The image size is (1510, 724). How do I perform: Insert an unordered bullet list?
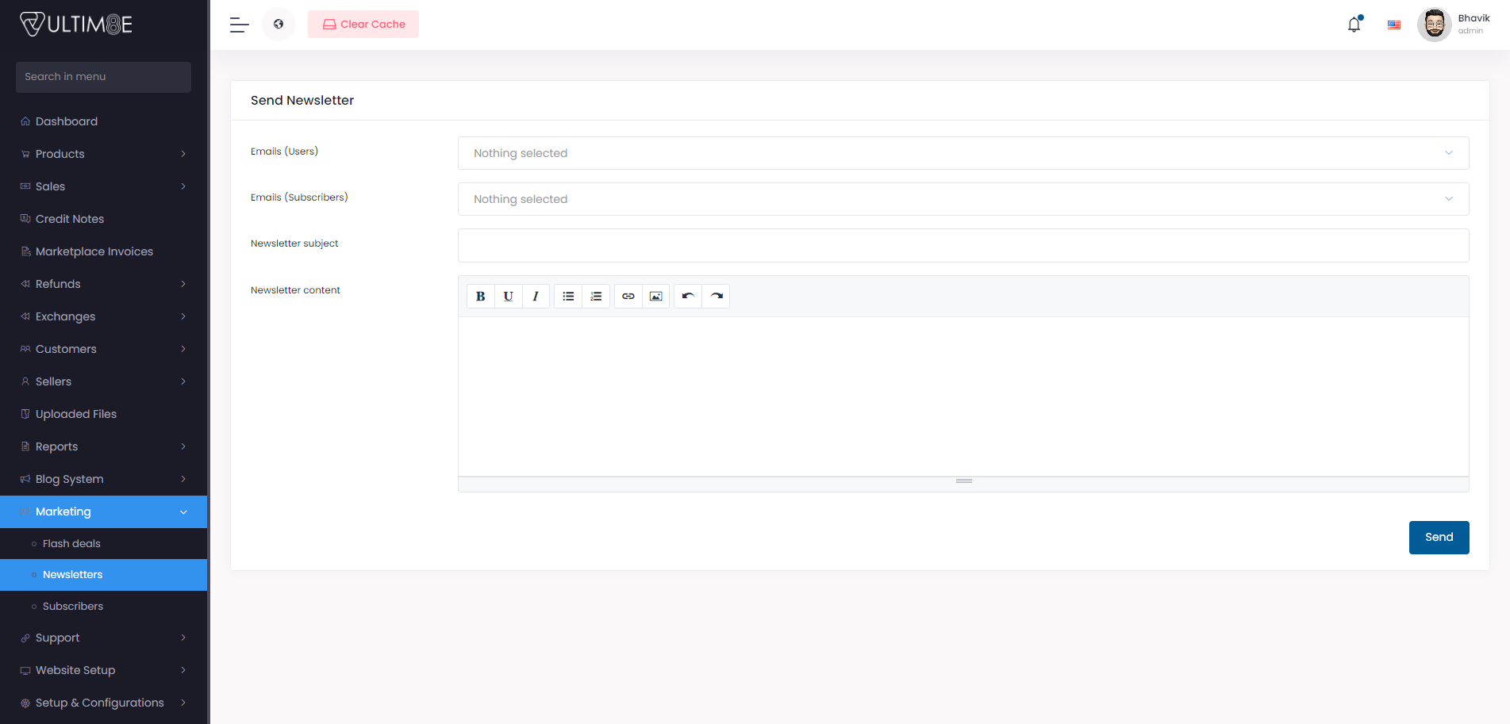pyautogui.click(x=568, y=297)
